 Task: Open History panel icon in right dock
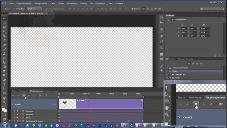click(x=162, y=18)
